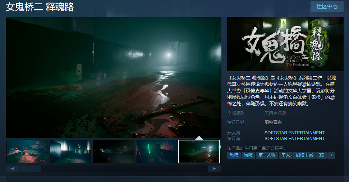Click the right arrow of the screenshot strip
This screenshot has height=182, width=349.
215,169
